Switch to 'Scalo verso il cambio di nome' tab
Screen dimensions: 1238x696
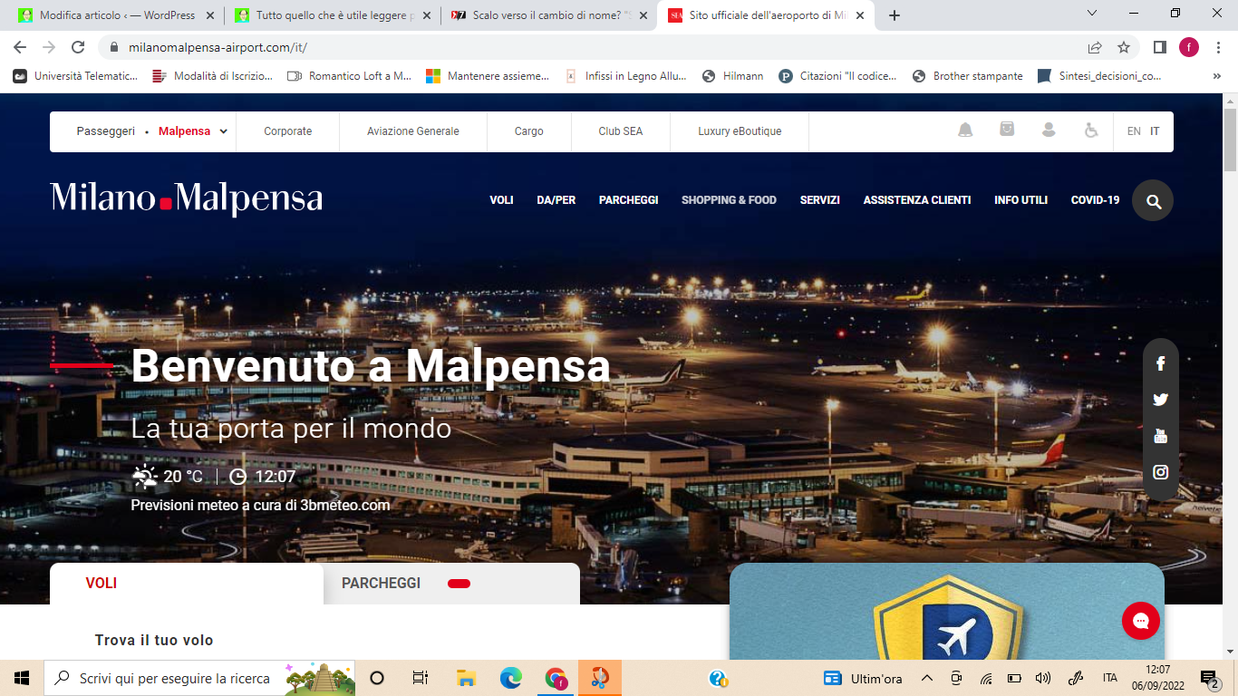[x=547, y=15]
